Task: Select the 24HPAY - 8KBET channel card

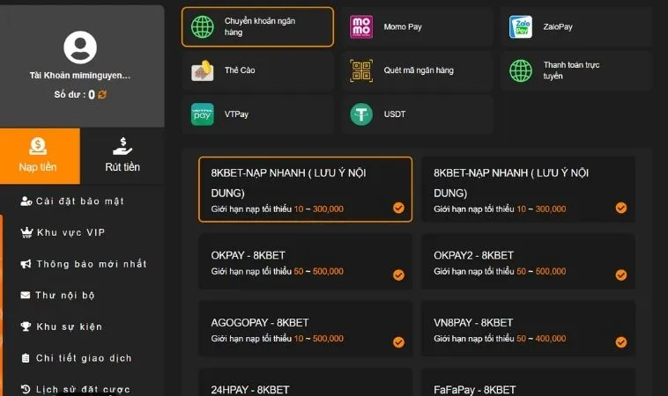Action: click(306, 383)
